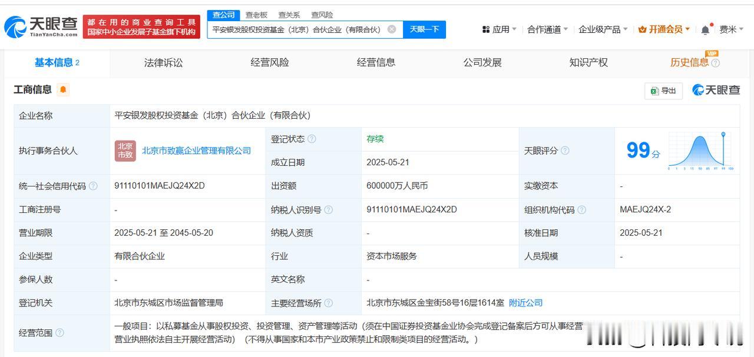Select the 有限合伙企业 enterprise type value

[140, 256]
